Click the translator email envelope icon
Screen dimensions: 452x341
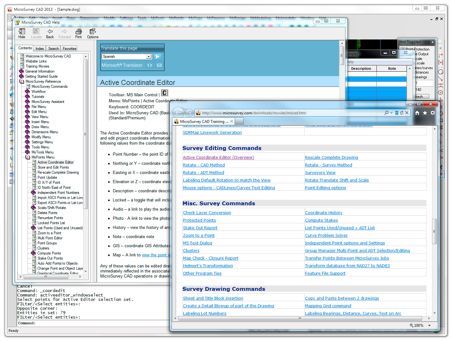click(x=159, y=65)
